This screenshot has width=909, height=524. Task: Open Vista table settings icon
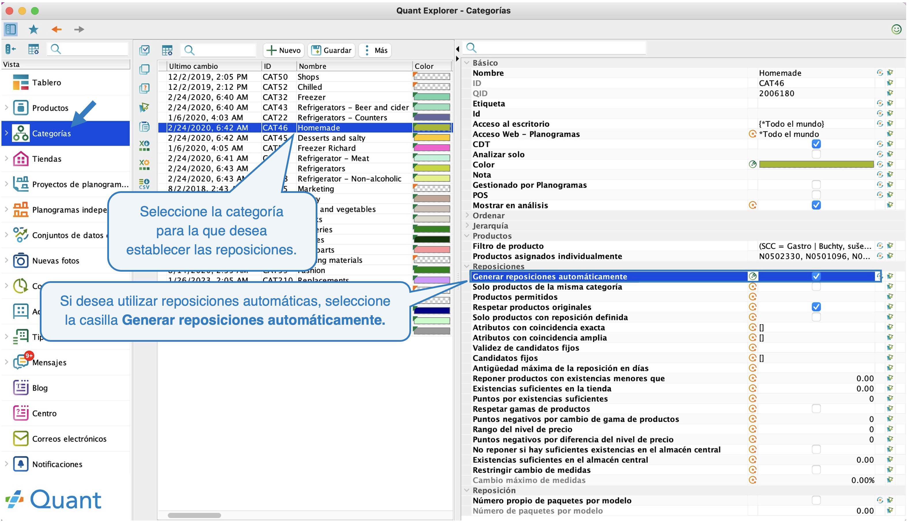click(33, 49)
